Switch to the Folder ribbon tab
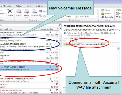122x95 pixels. tap(19, 6)
